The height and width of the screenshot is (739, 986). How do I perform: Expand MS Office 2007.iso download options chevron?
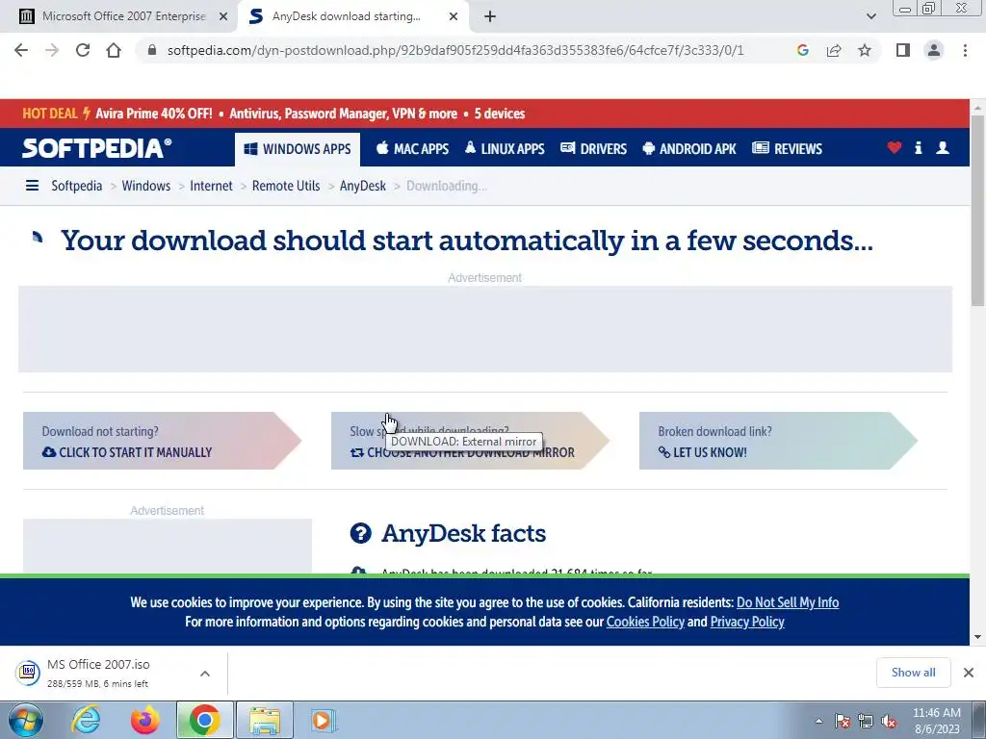pos(205,674)
